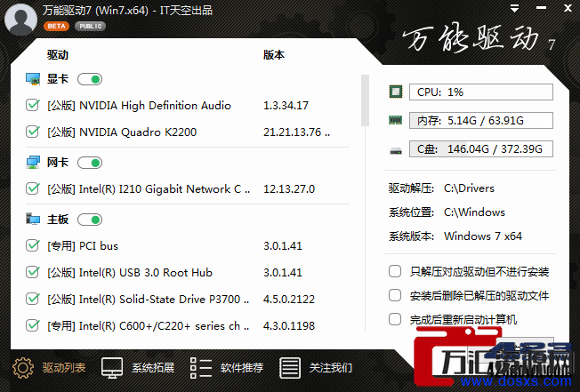Enable 安装后删除已解压的驱动文件 option
This screenshot has height=392, width=580.
(395, 295)
